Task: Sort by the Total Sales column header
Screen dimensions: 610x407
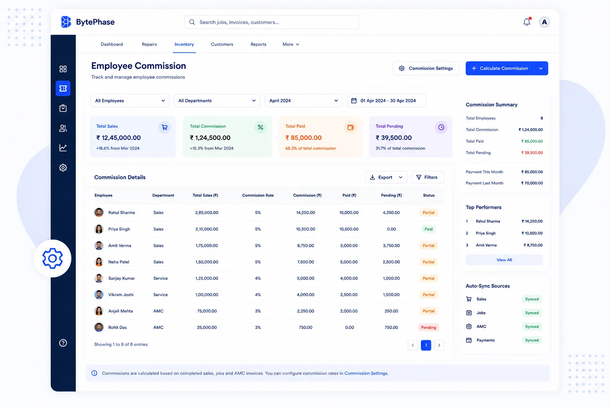Action: click(x=205, y=196)
